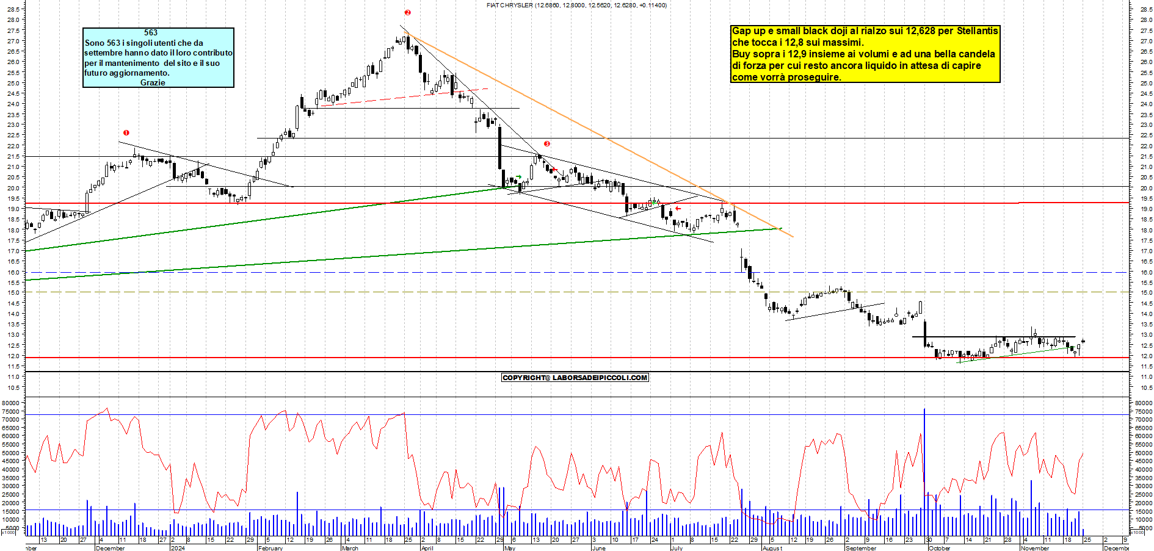Click the small red arrow near July candles
The image size is (1154, 551).
pyautogui.click(x=678, y=208)
